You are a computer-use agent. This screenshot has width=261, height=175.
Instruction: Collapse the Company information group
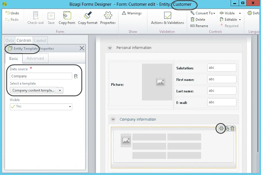[113, 119]
